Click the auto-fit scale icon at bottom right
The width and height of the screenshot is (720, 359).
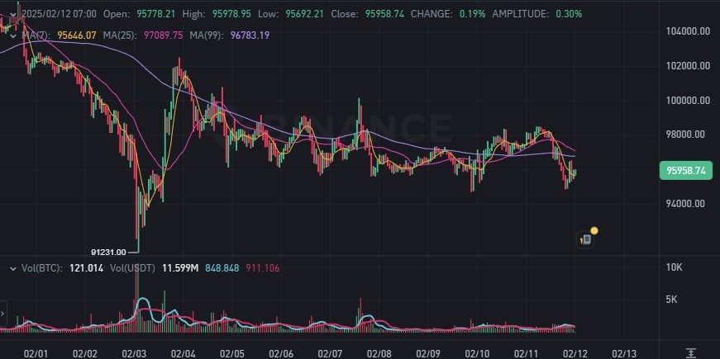690,352
